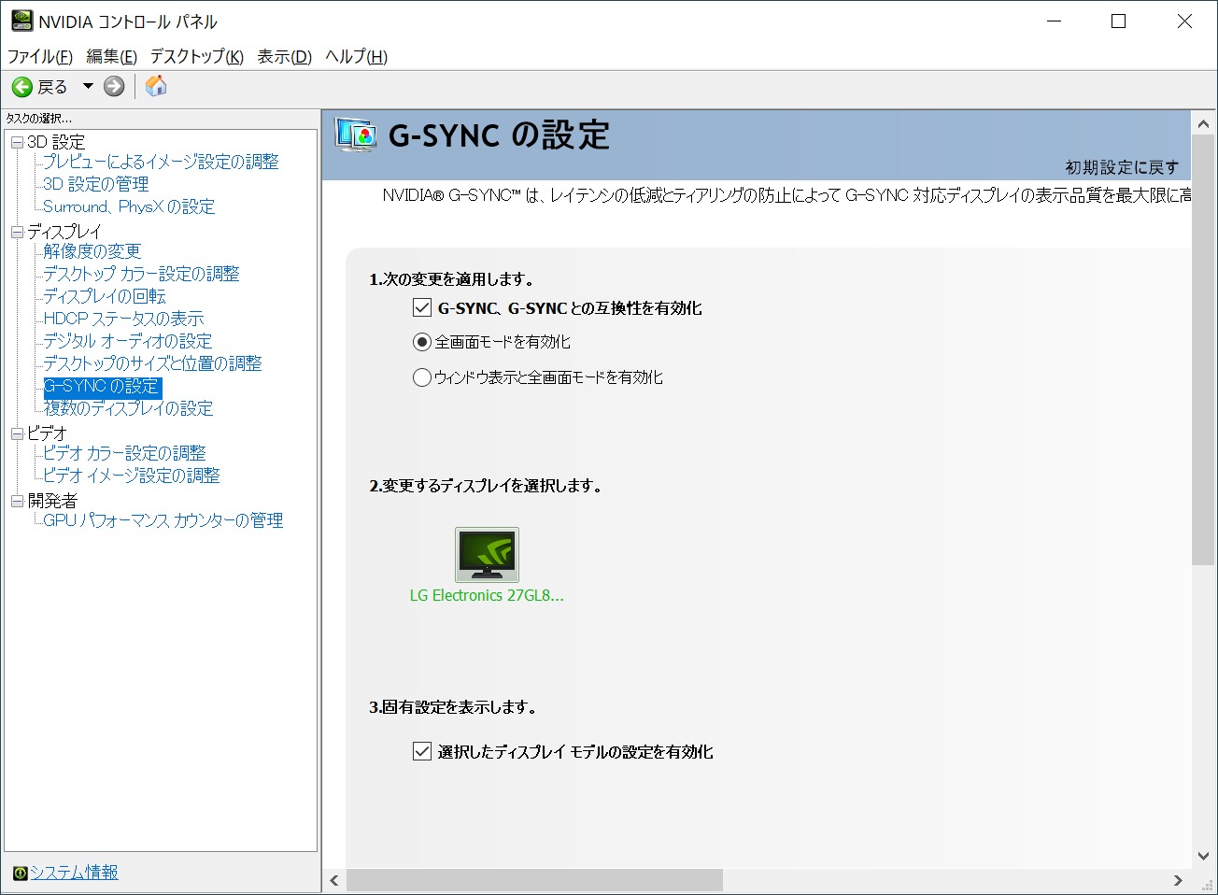
Task: Collapse the ビデオ tree node
Action: pyautogui.click(x=17, y=433)
